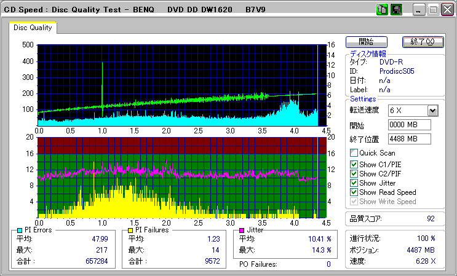Click the Label n/a value
Viewport: 457px width, 276px height.
tap(384, 90)
